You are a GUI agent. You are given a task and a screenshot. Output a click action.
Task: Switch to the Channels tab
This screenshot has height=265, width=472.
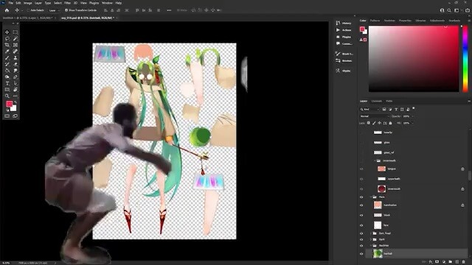pos(377,102)
